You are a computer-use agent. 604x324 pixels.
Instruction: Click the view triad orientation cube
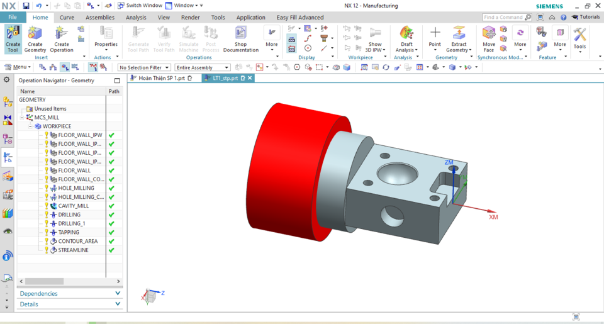(150, 296)
